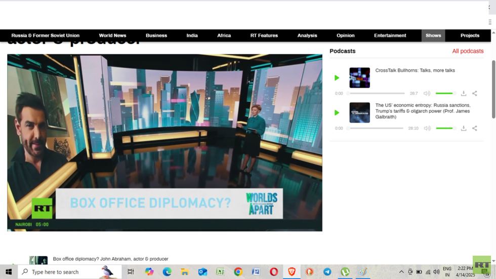Mute the US' economic entropy podcast audio
The height and width of the screenshot is (279, 496).
pos(427,128)
